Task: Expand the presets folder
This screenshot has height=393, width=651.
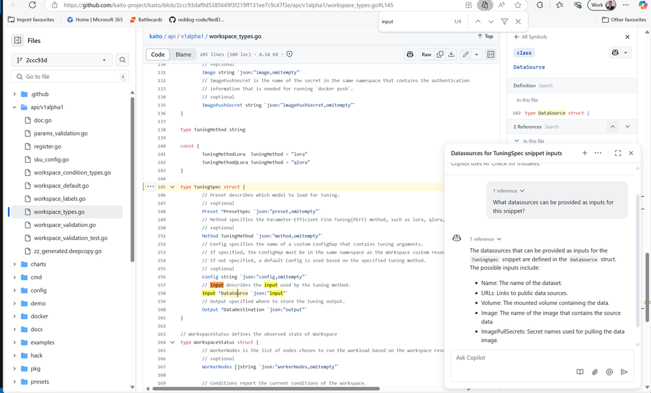Action: tap(14, 382)
